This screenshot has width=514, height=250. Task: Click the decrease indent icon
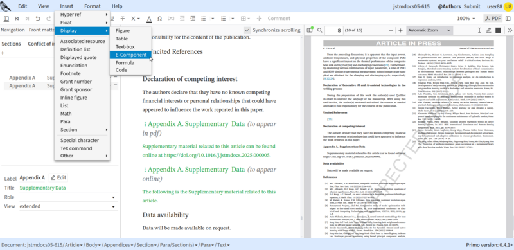(x=182, y=19)
